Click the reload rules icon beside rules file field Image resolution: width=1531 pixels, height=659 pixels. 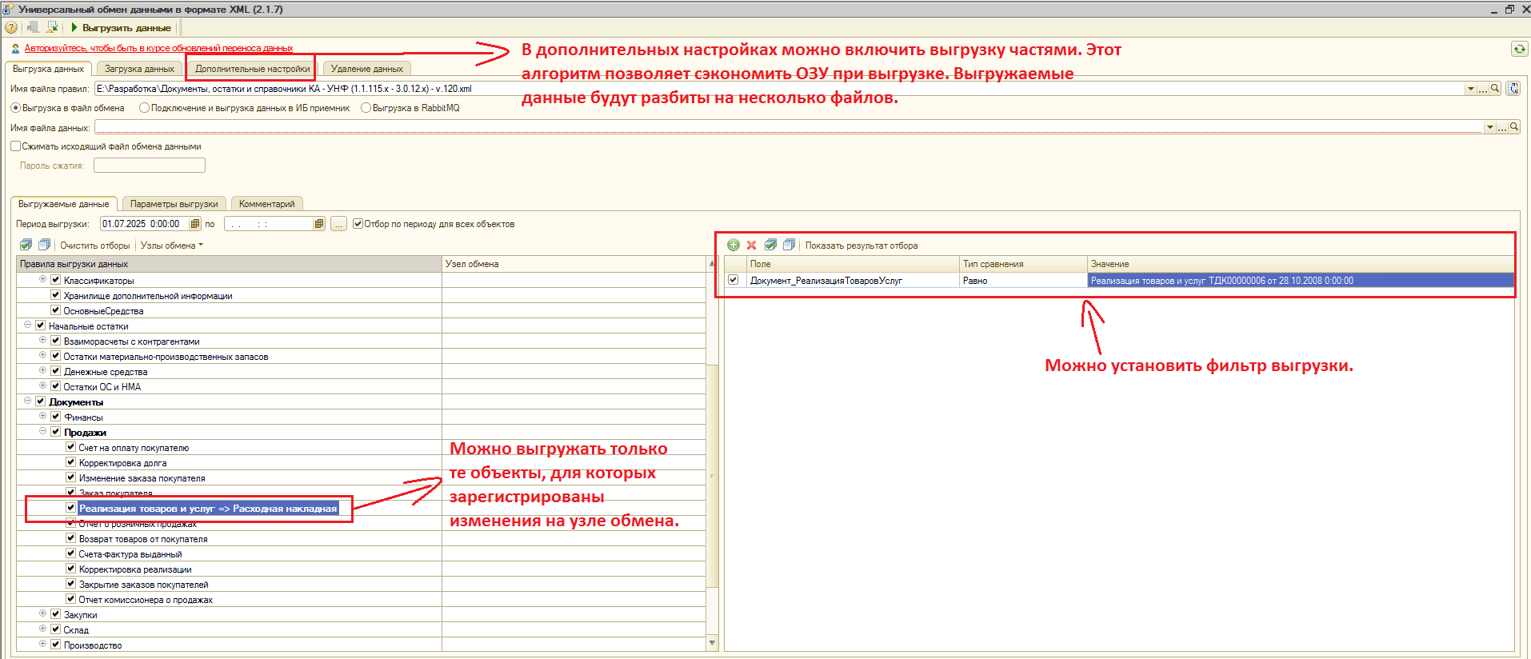click(1513, 89)
